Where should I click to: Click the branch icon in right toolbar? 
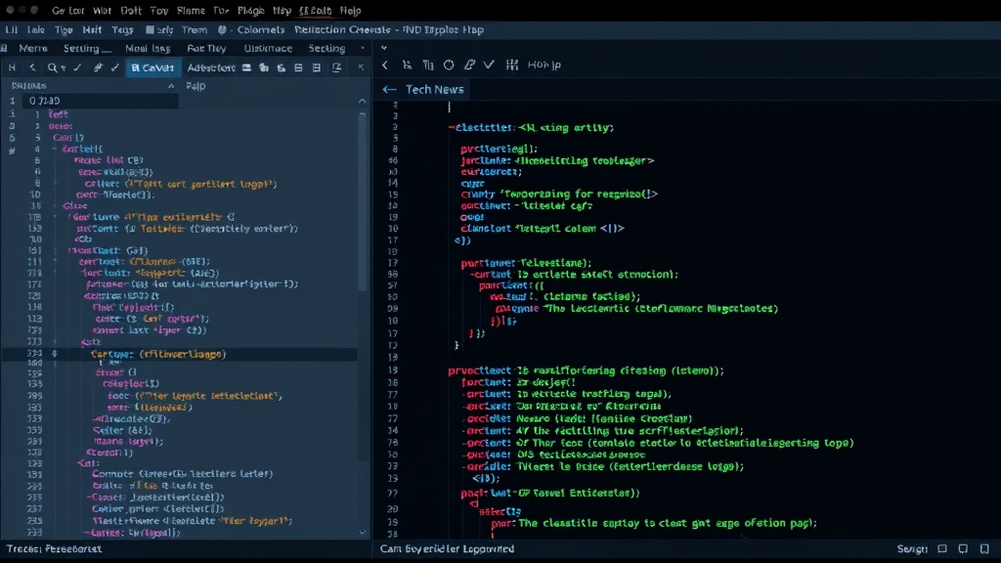(407, 65)
